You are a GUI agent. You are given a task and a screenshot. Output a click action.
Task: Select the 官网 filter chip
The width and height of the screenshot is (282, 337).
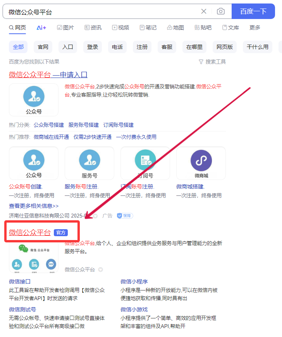[43, 47]
